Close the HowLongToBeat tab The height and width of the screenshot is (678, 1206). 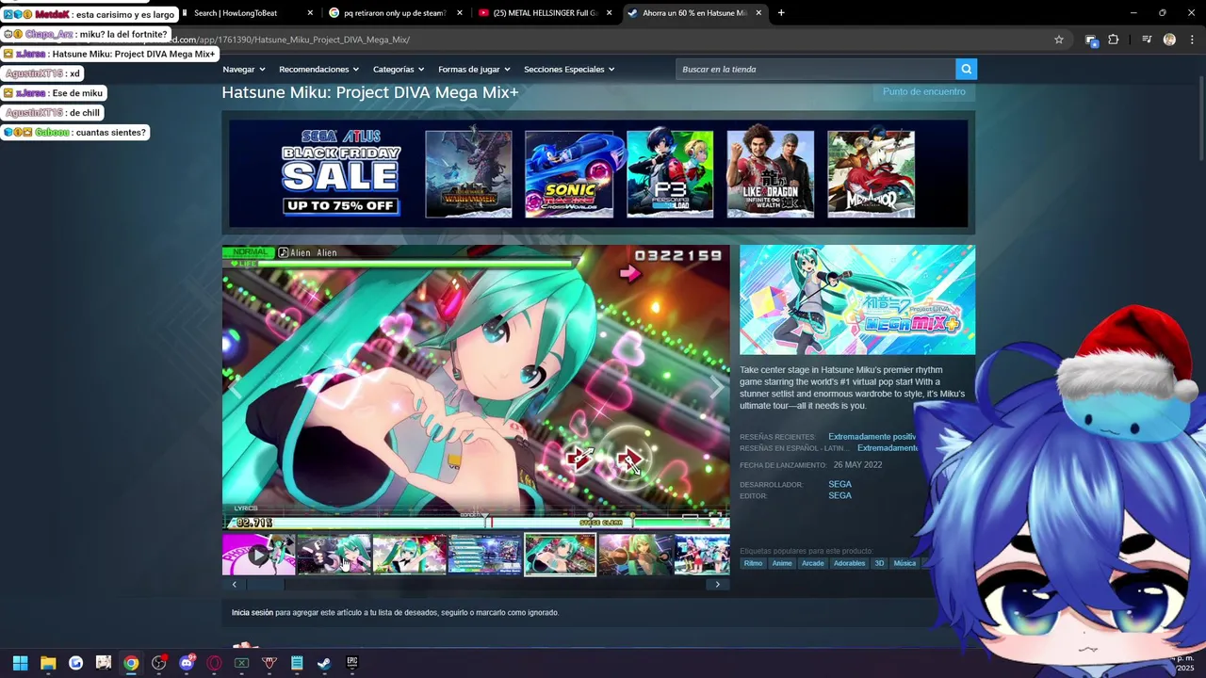(x=311, y=13)
